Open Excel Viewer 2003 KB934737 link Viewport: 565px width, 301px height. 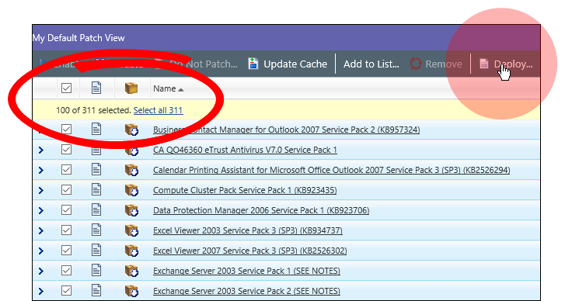pyautogui.click(x=248, y=230)
